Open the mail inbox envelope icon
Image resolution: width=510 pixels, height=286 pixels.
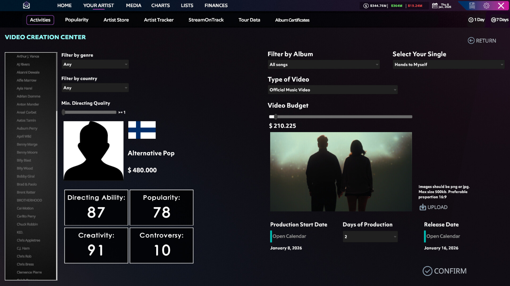(26, 5)
